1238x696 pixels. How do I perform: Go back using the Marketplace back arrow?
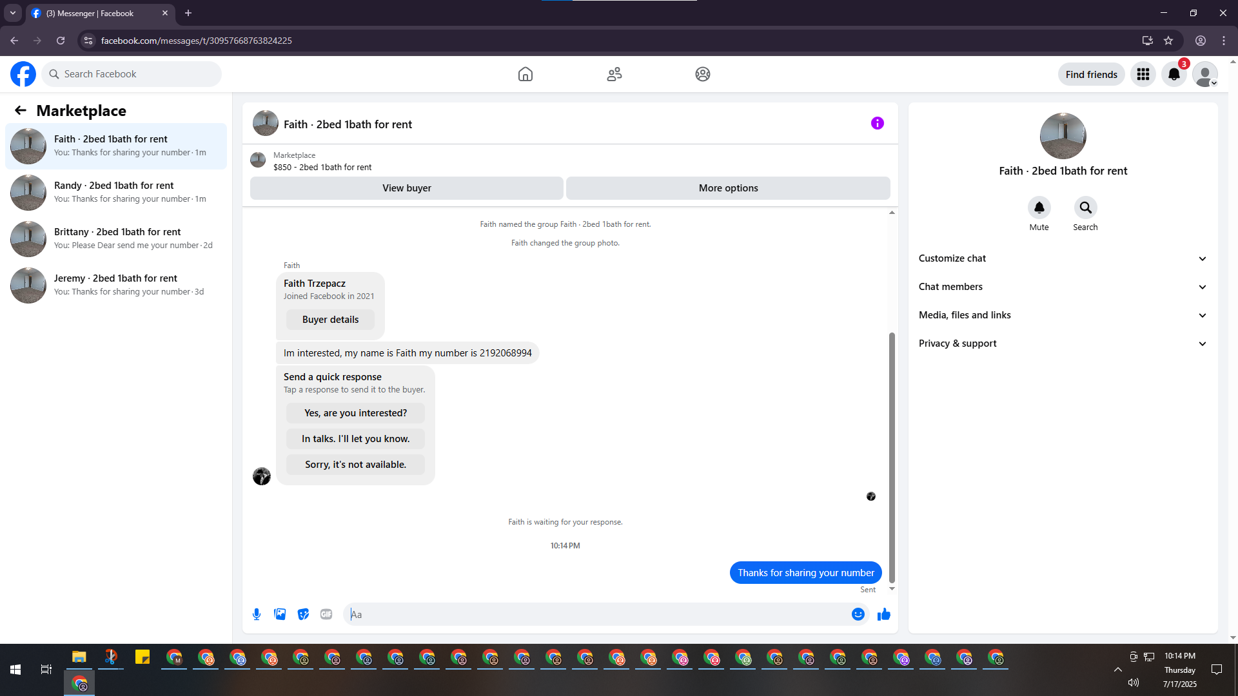(21, 111)
